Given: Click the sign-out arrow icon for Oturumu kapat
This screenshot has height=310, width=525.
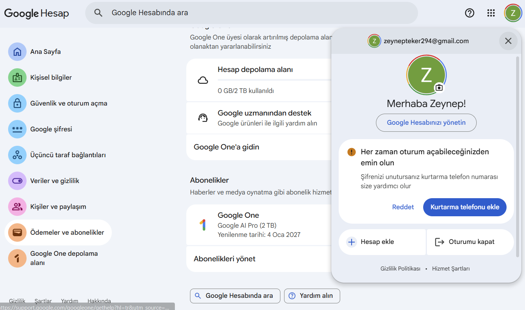Looking at the screenshot, I should [439, 242].
